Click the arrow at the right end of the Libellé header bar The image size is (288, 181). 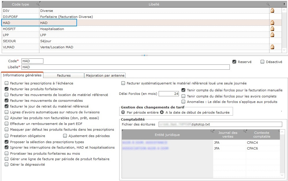tap(284, 4)
